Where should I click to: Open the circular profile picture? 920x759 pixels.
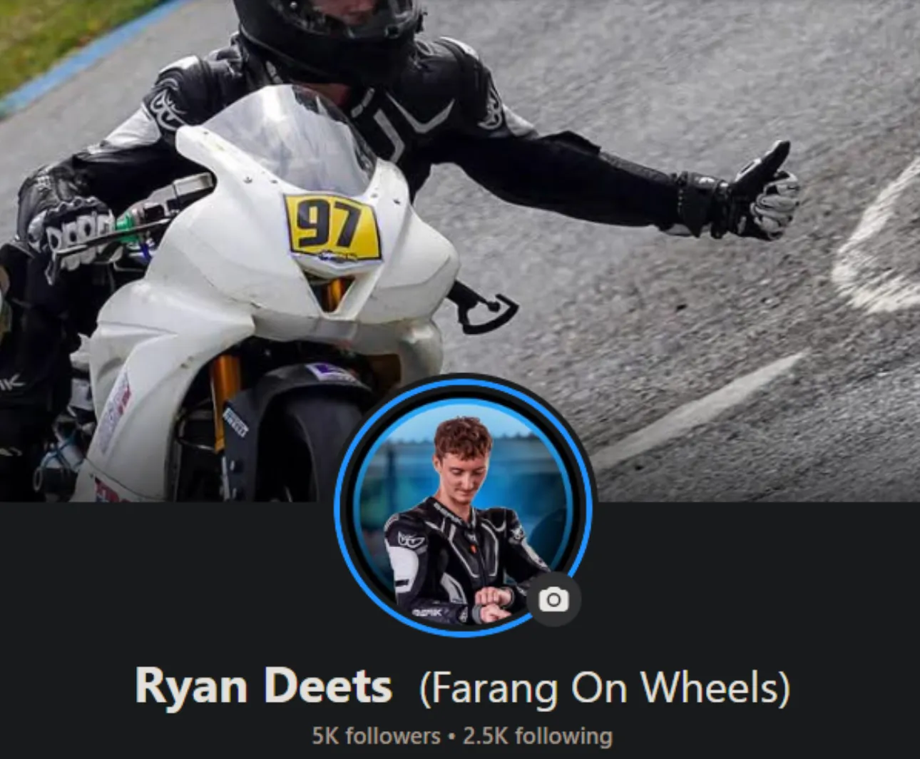point(464,506)
